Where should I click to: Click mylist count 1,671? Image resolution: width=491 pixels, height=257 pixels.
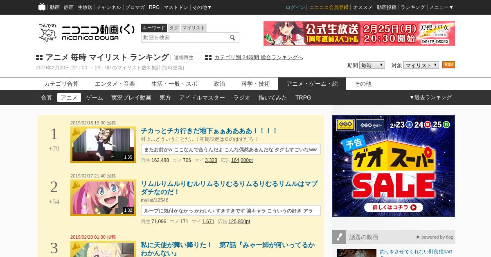(x=208, y=222)
